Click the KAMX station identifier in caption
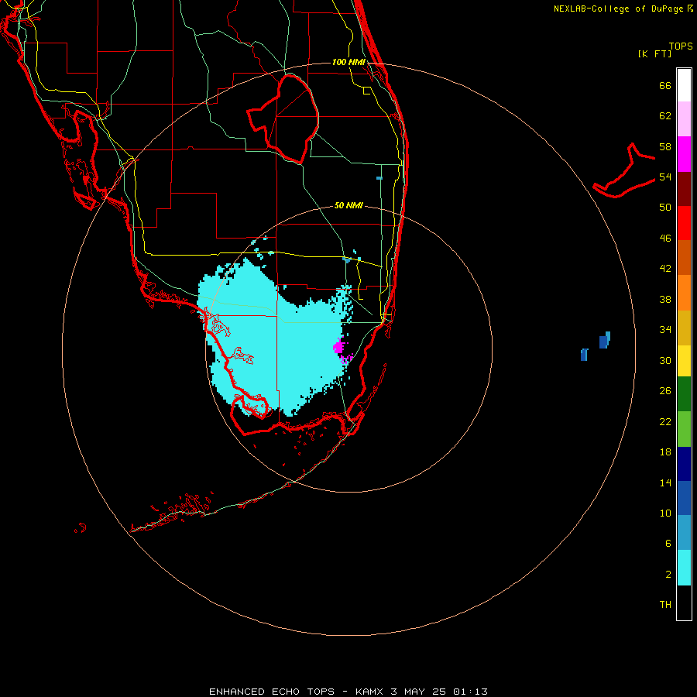Image resolution: width=697 pixels, height=697 pixels. pyautogui.click(x=369, y=692)
